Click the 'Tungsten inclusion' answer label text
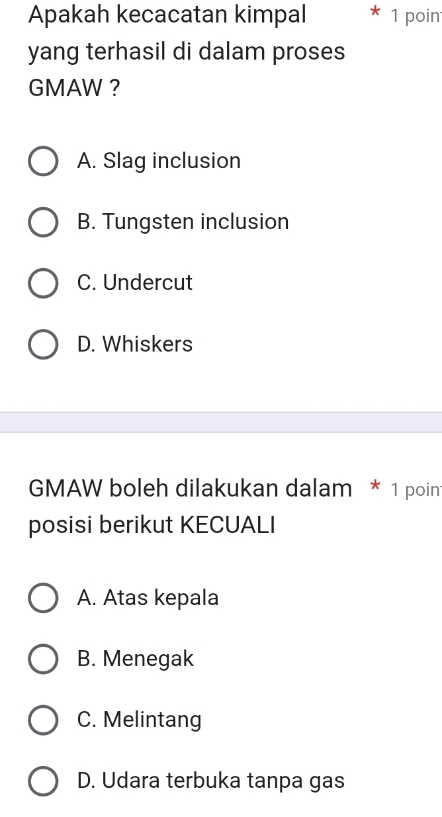Viewport: 442px width, 817px height. (x=183, y=222)
